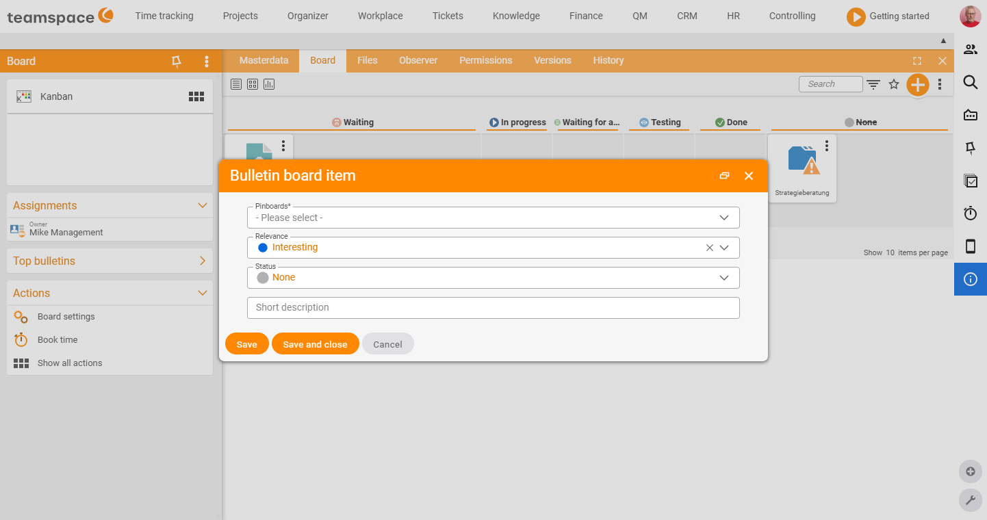The width and height of the screenshot is (987, 520).
Task: Switch to chart view icon
Action: point(269,84)
